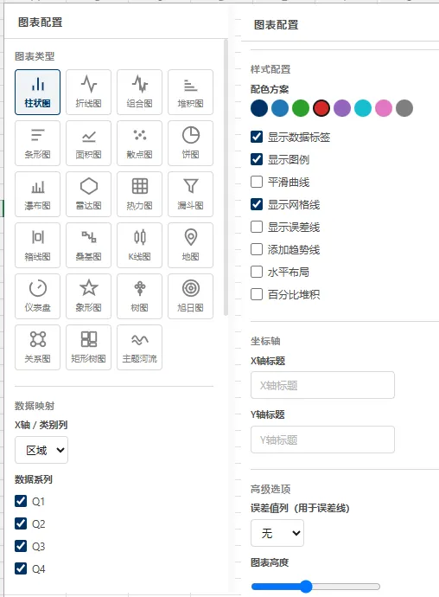Select the green color scheme swatch
The image size is (439, 597).
coord(301,108)
